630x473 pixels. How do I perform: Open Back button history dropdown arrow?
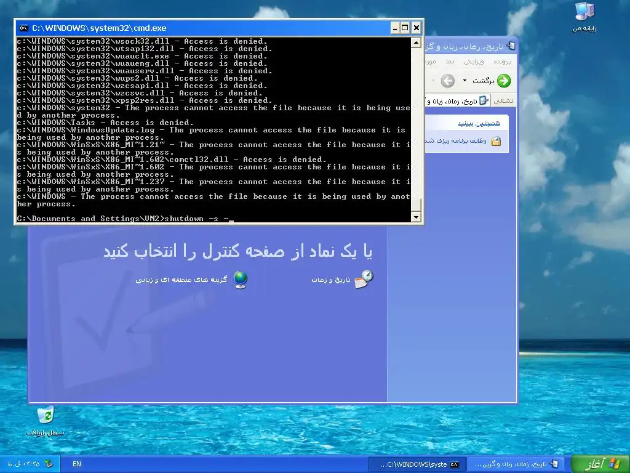click(465, 81)
